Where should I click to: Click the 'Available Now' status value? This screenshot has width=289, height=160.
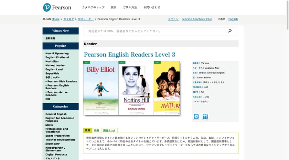click(x=212, y=68)
